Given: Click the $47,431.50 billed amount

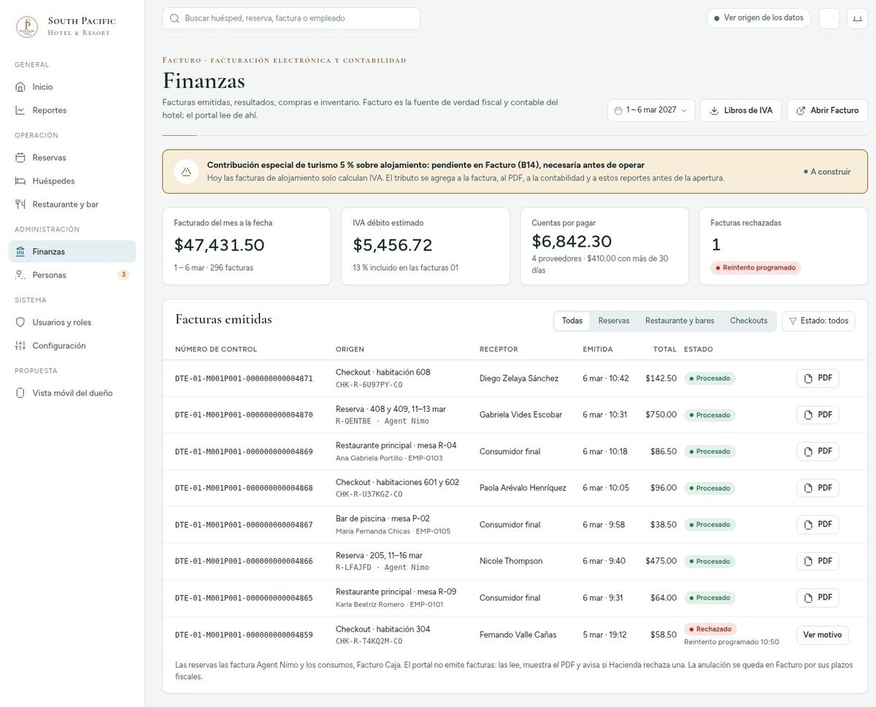Looking at the screenshot, I should point(219,245).
